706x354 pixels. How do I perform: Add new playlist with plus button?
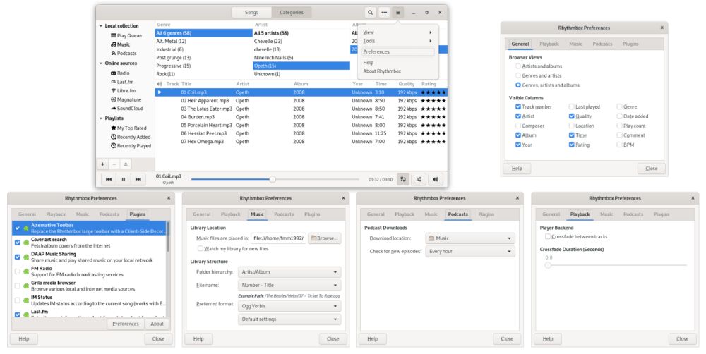(102, 164)
